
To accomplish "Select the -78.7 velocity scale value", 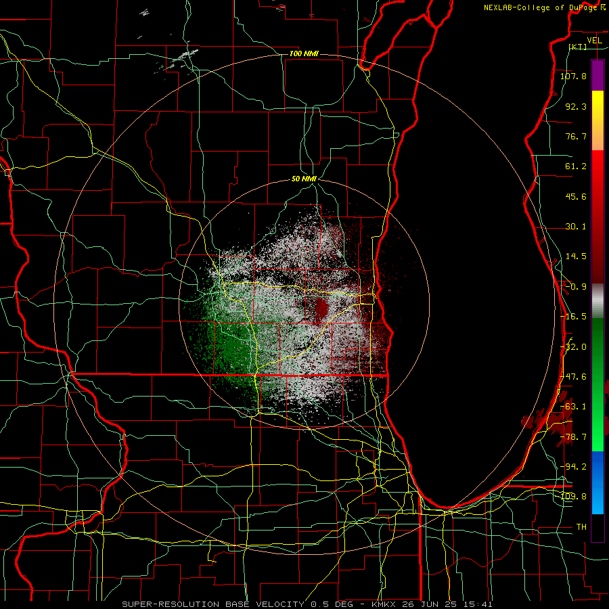I will (x=573, y=437).
